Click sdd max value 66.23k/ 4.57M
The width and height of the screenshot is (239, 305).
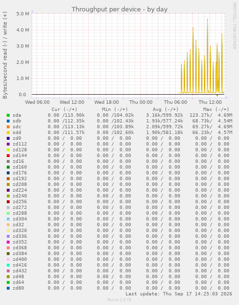(x=213, y=133)
